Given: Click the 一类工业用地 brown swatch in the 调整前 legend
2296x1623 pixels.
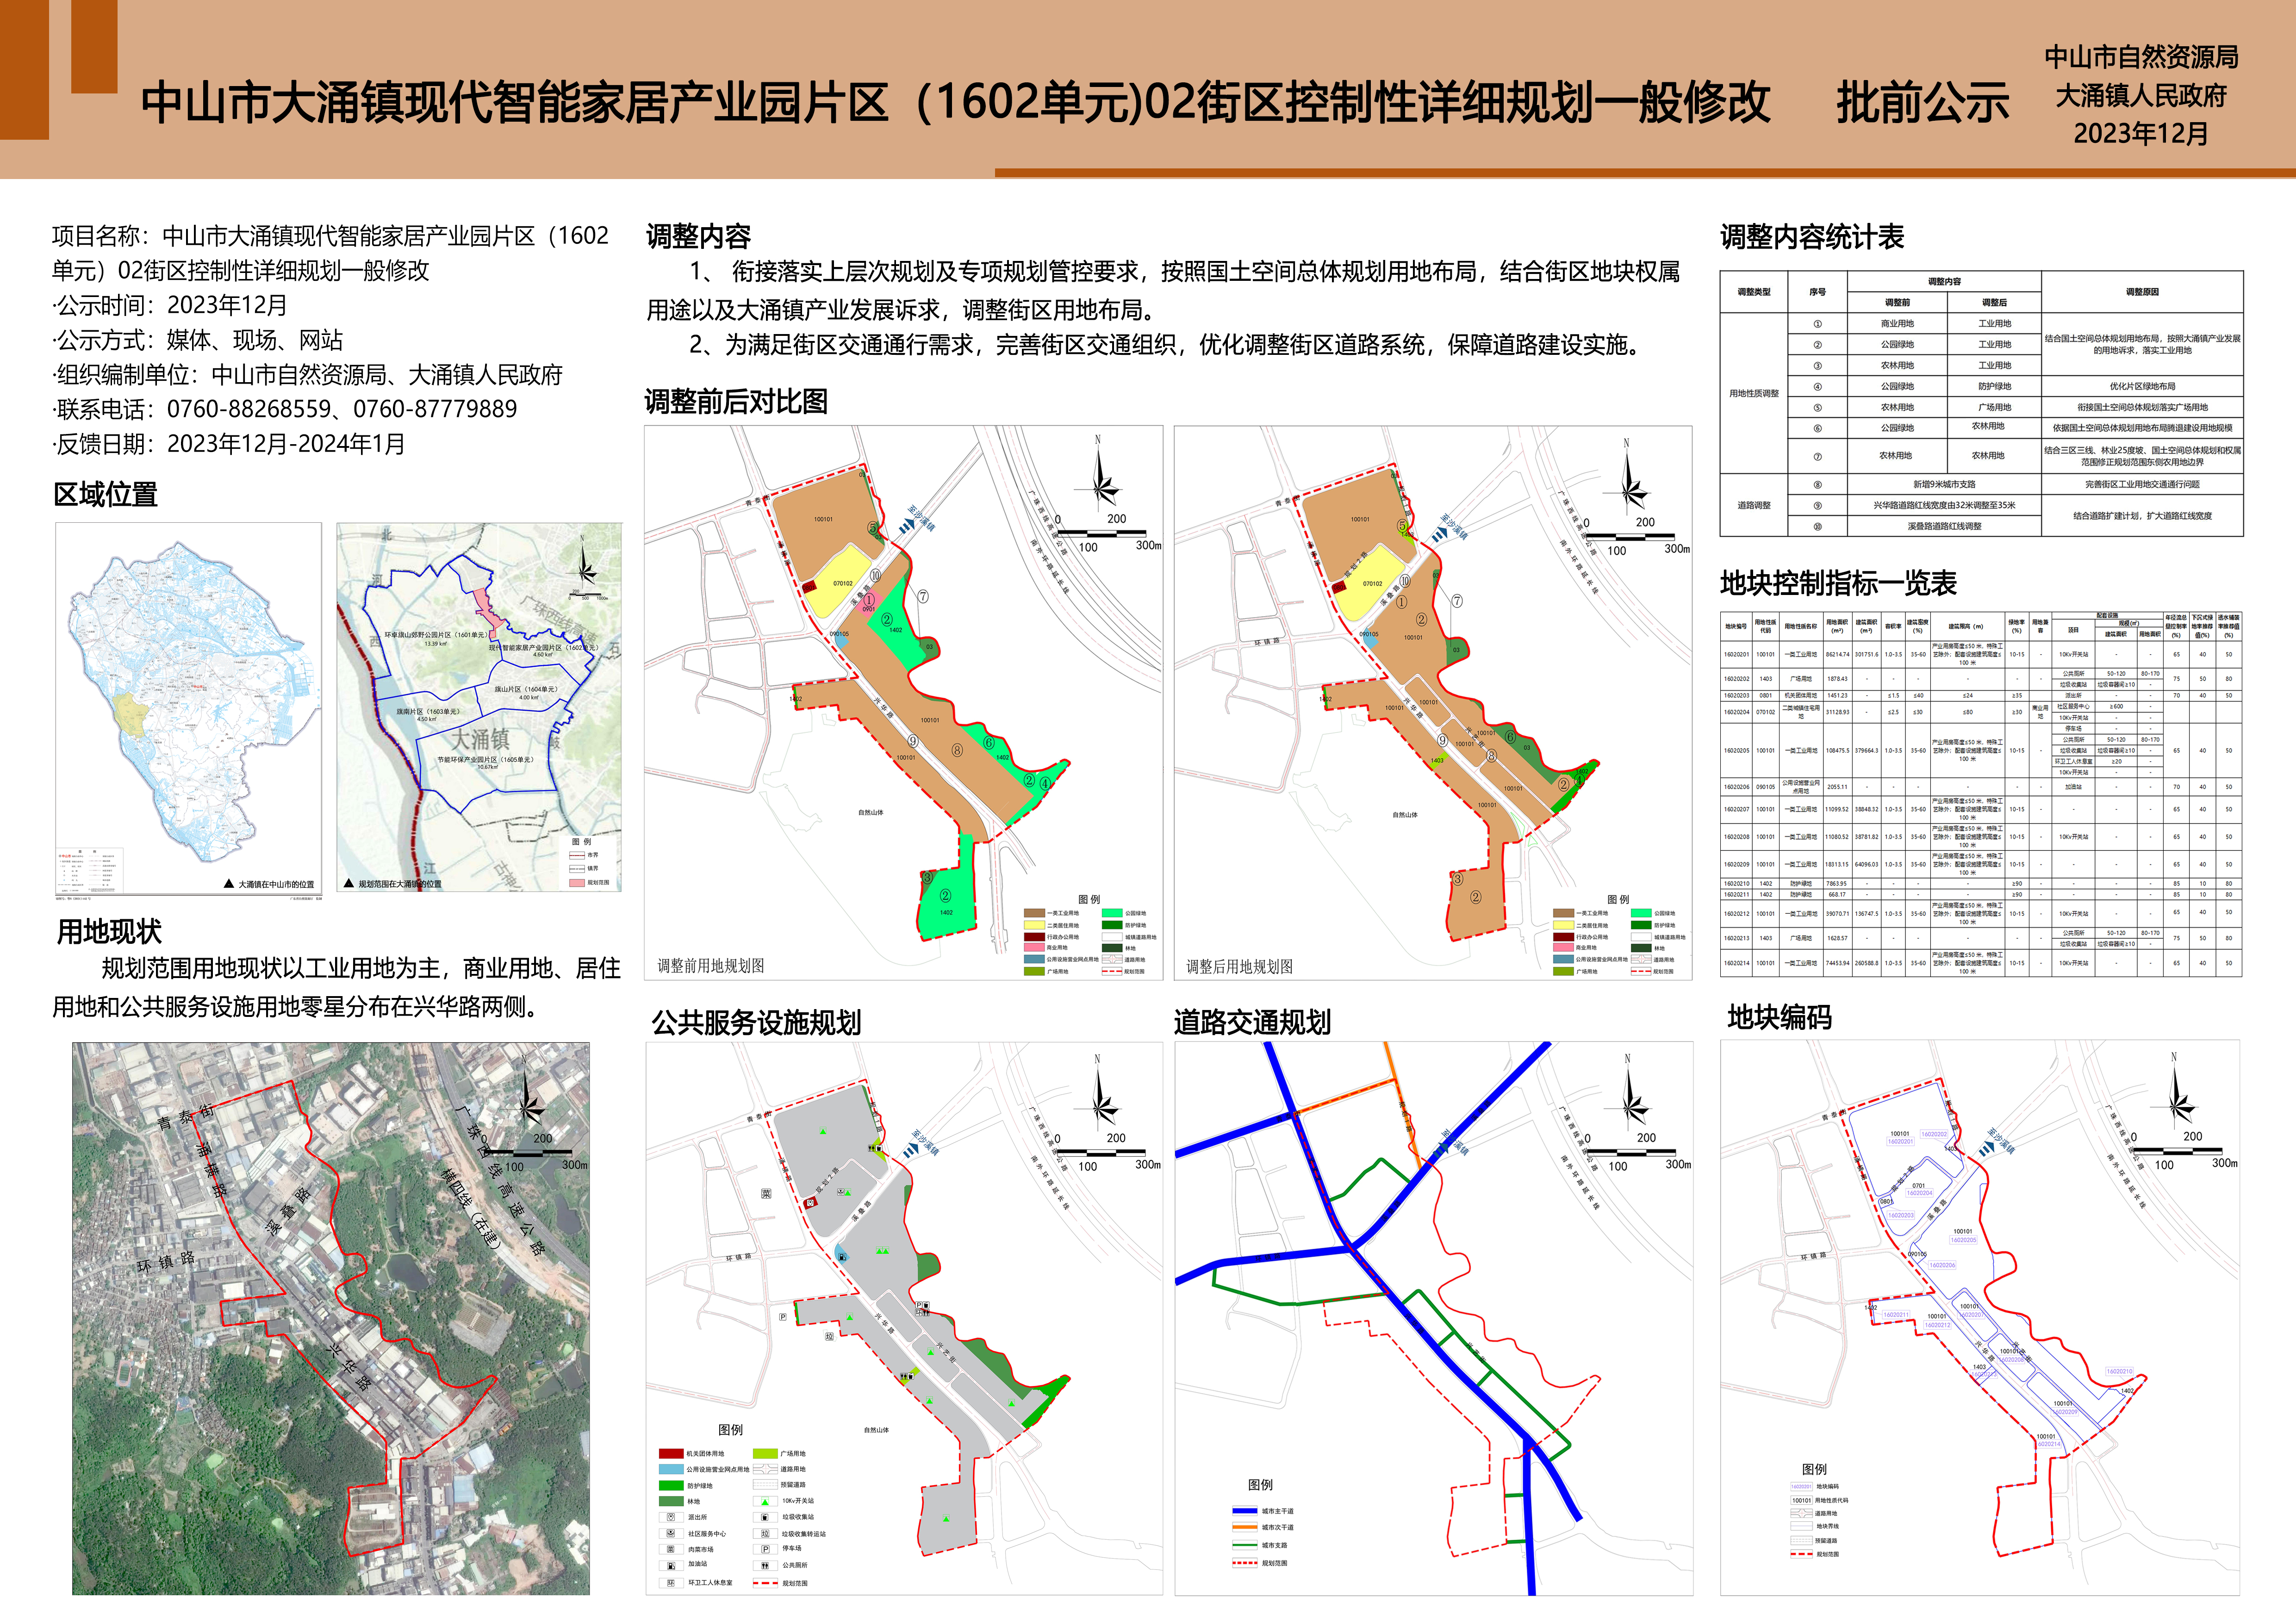Looking at the screenshot, I should click(x=1034, y=913).
